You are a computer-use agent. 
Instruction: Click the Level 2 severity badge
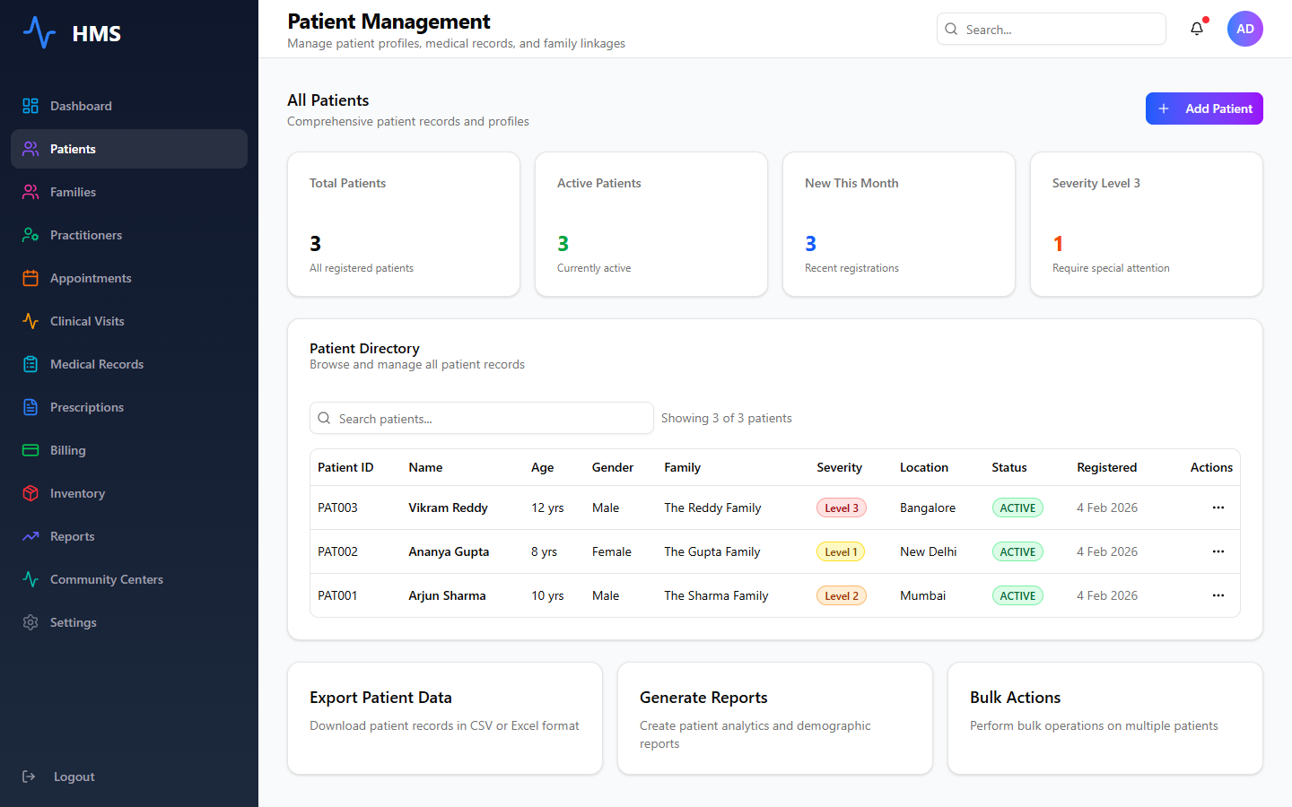(842, 595)
